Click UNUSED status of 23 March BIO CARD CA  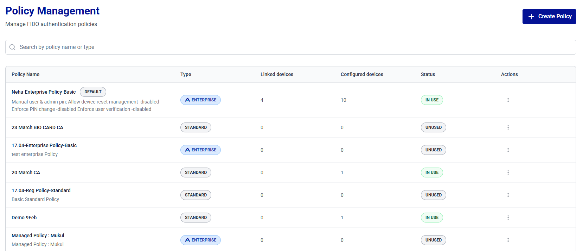coord(434,127)
